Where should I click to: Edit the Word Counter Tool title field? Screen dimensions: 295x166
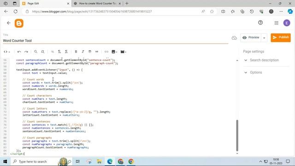click(116, 41)
